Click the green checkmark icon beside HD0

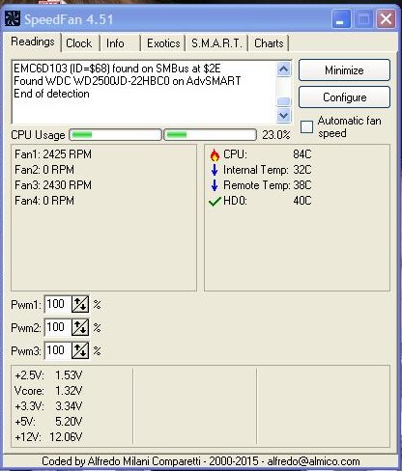215,202
